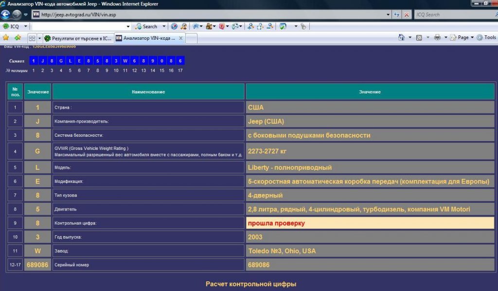Click the '2273-2727 кг' weight value
498x291 pixels.
[267, 151]
